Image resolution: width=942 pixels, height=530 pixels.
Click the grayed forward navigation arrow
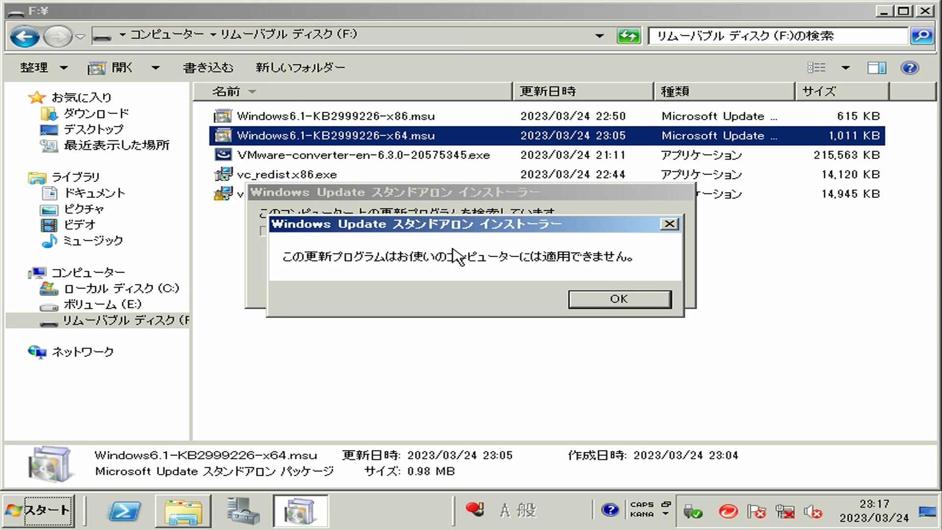(x=57, y=36)
